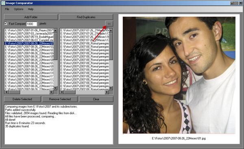Image resolution: width=244 pixels, height=149 pixels.
Task: Open the Options menu
Action: click(19, 9)
